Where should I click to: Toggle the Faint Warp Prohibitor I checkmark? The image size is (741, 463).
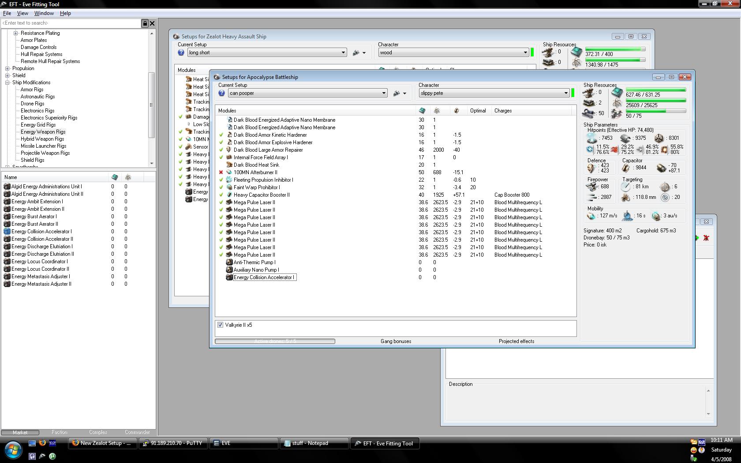[221, 187]
